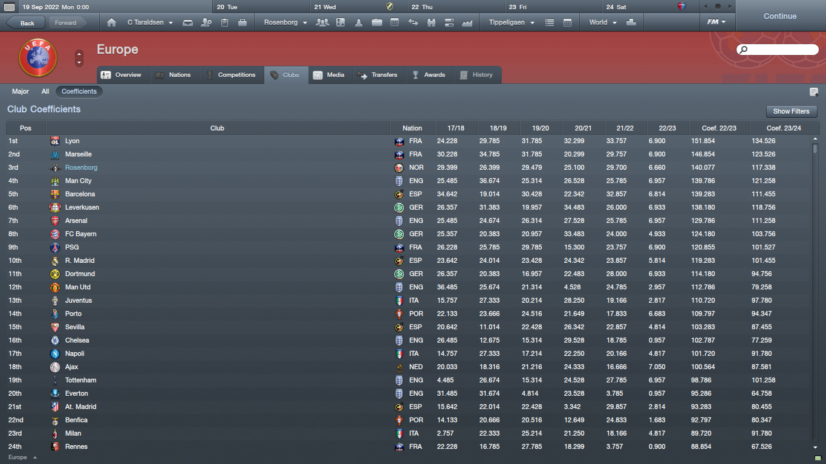Select the Man City row

(409, 181)
